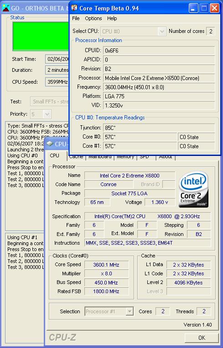Click the L1 Data cache field
This screenshot has height=348, width=223.
point(188,265)
